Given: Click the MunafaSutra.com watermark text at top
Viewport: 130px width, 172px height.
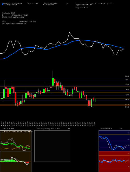Looking at the screenshot, I should pos(109,4).
